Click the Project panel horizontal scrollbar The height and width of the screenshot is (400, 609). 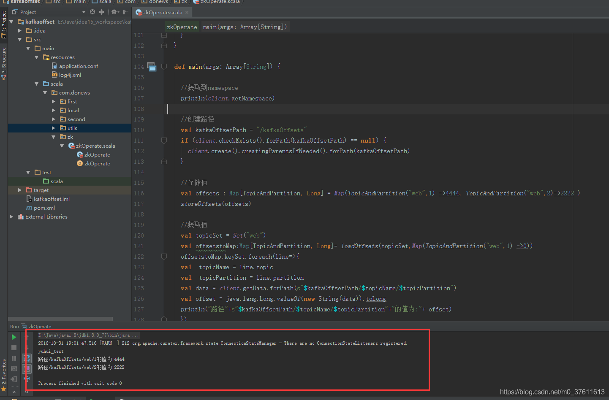click(x=60, y=319)
